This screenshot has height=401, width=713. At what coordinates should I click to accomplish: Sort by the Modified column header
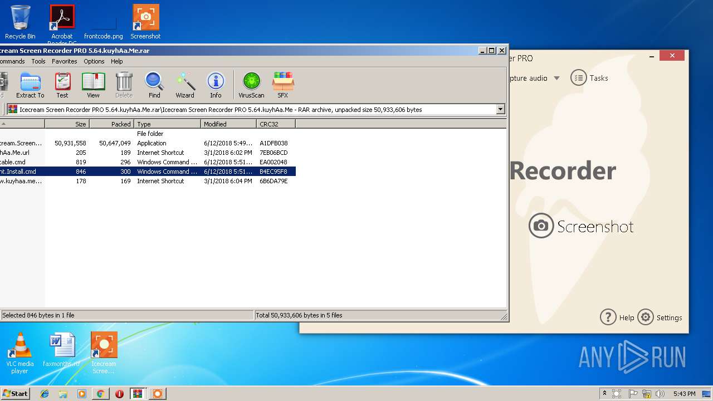[x=228, y=124]
